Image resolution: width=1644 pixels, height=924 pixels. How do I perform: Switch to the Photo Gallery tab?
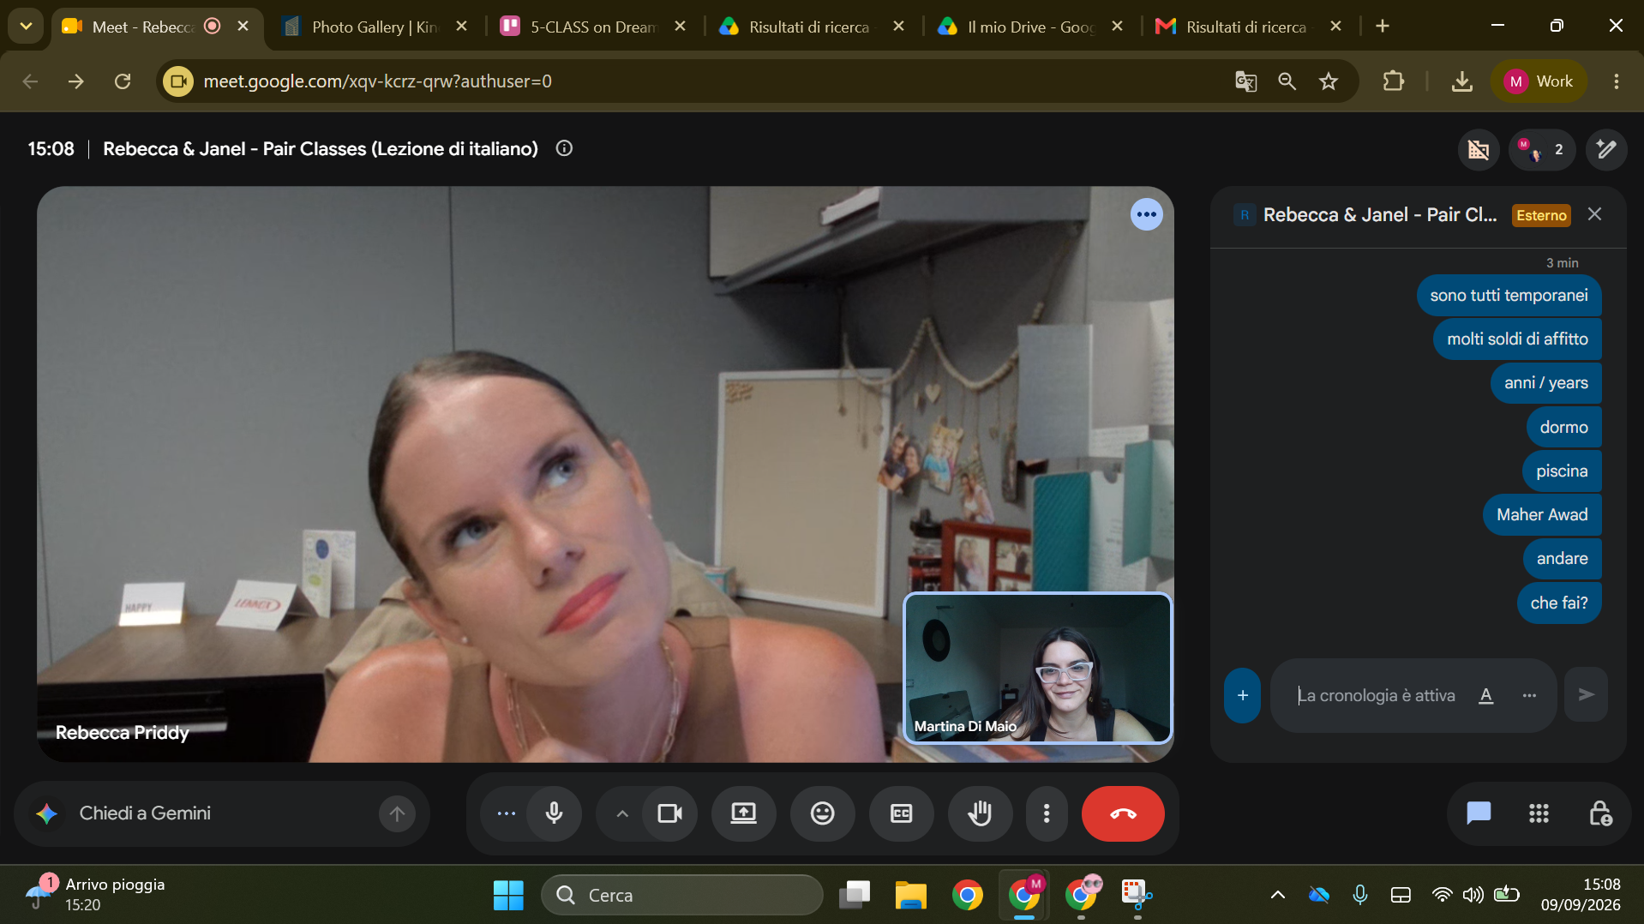[x=375, y=27]
